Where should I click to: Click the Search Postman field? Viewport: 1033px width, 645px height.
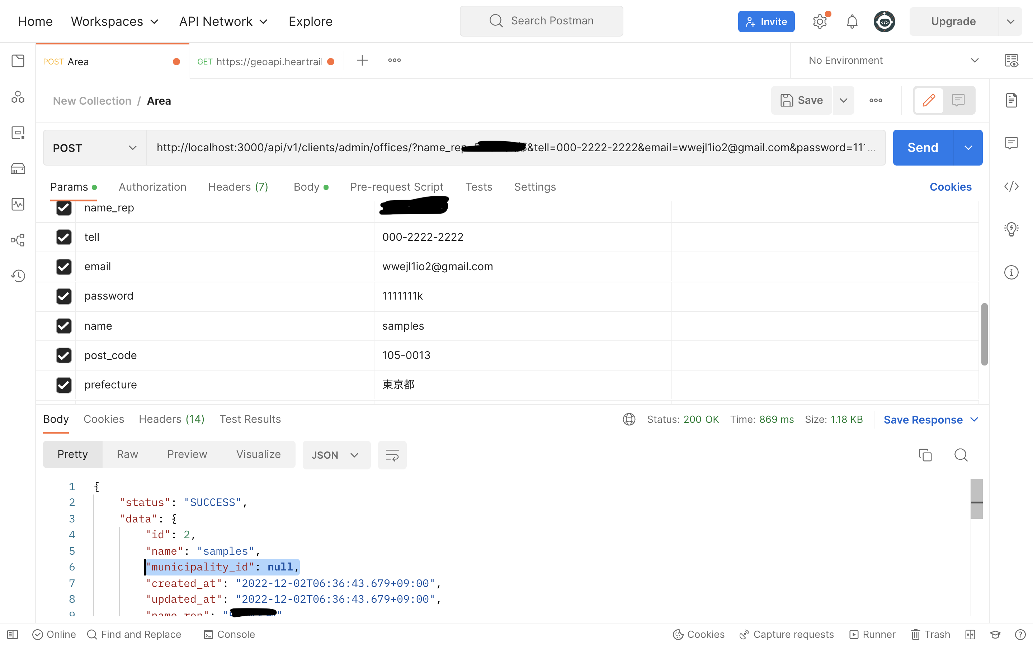click(541, 21)
